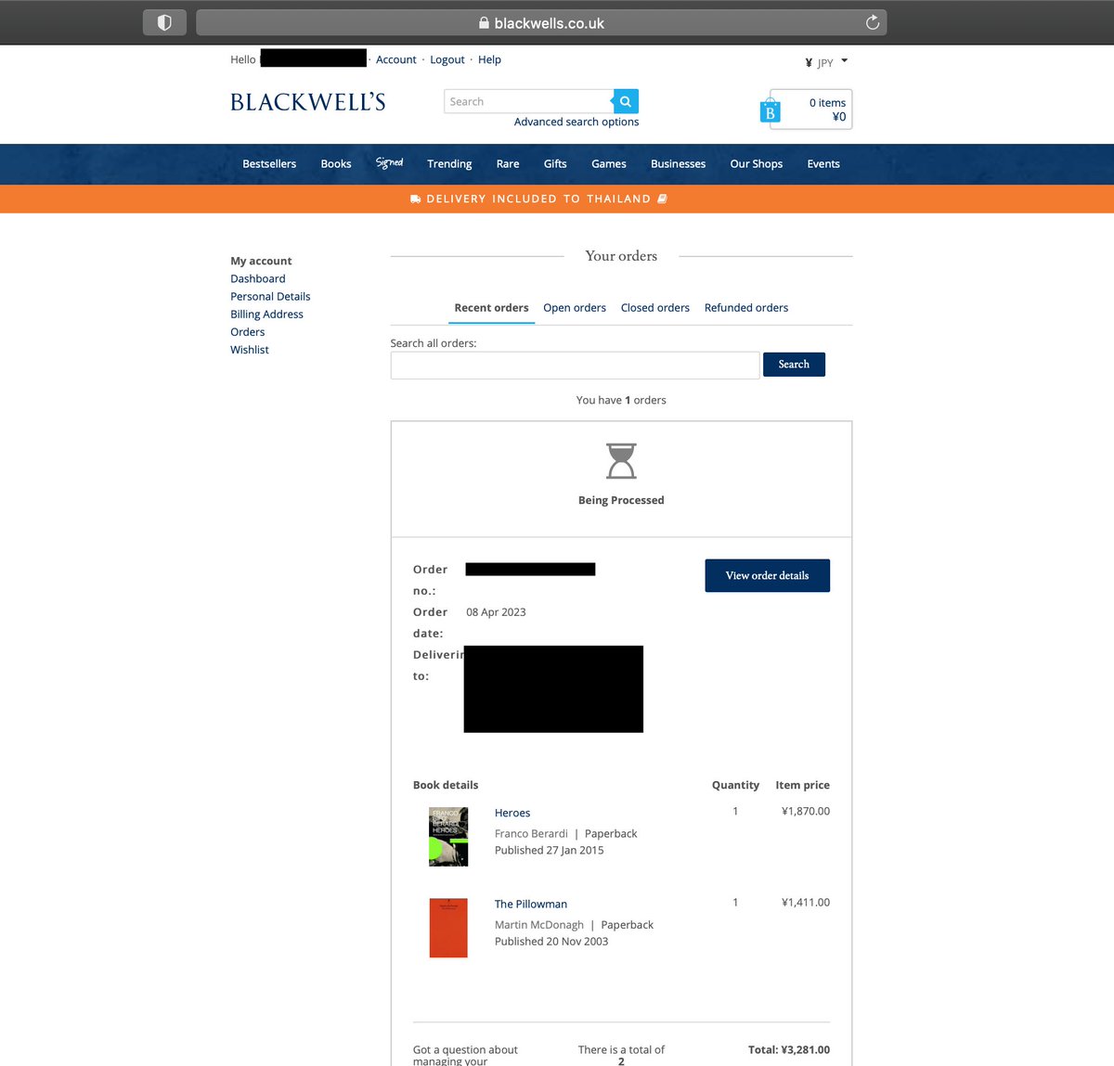The height and width of the screenshot is (1066, 1114).
Task: Open the Gifts menu item
Action: click(x=555, y=163)
